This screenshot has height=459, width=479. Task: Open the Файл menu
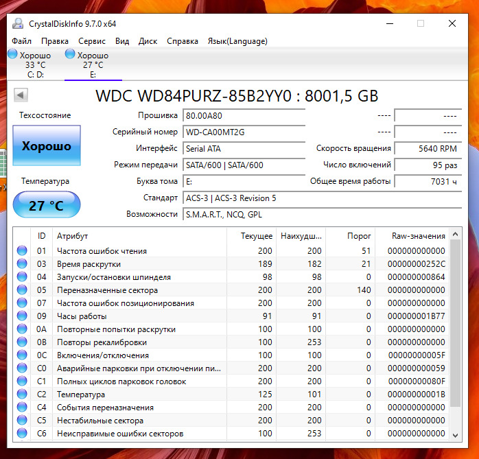(21, 41)
